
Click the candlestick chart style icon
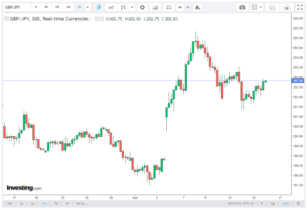tap(98, 8)
